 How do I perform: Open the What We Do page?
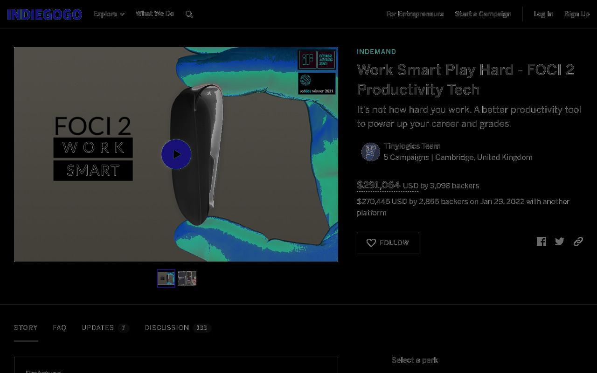pos(155,14)
